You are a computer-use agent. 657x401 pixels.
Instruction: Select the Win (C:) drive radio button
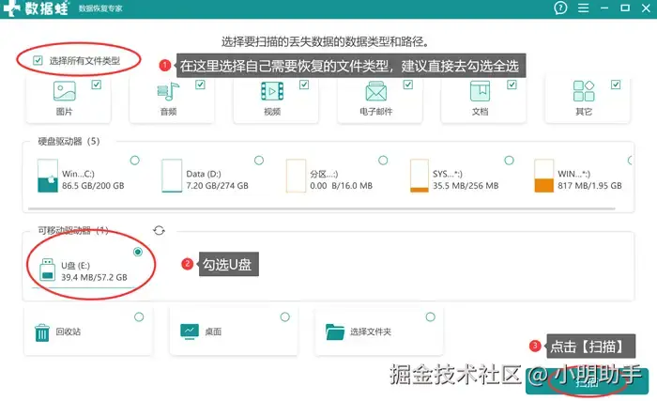click(134, 161)
